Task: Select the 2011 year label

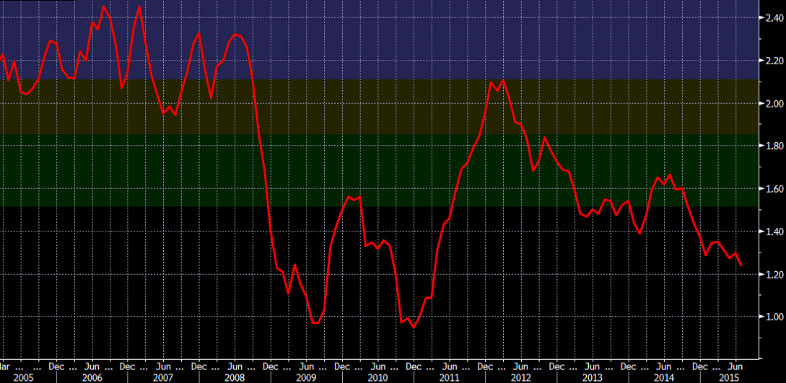Action: [x=448, y=377]
